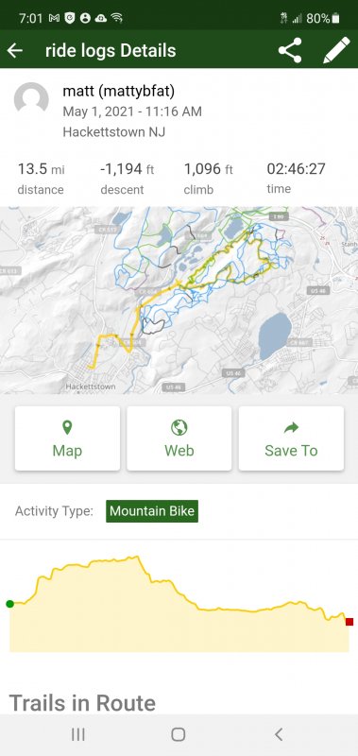This screenshot has width=358, height=756.
Task: Tap the Trails in Route heading
Action: coord(82,703)
